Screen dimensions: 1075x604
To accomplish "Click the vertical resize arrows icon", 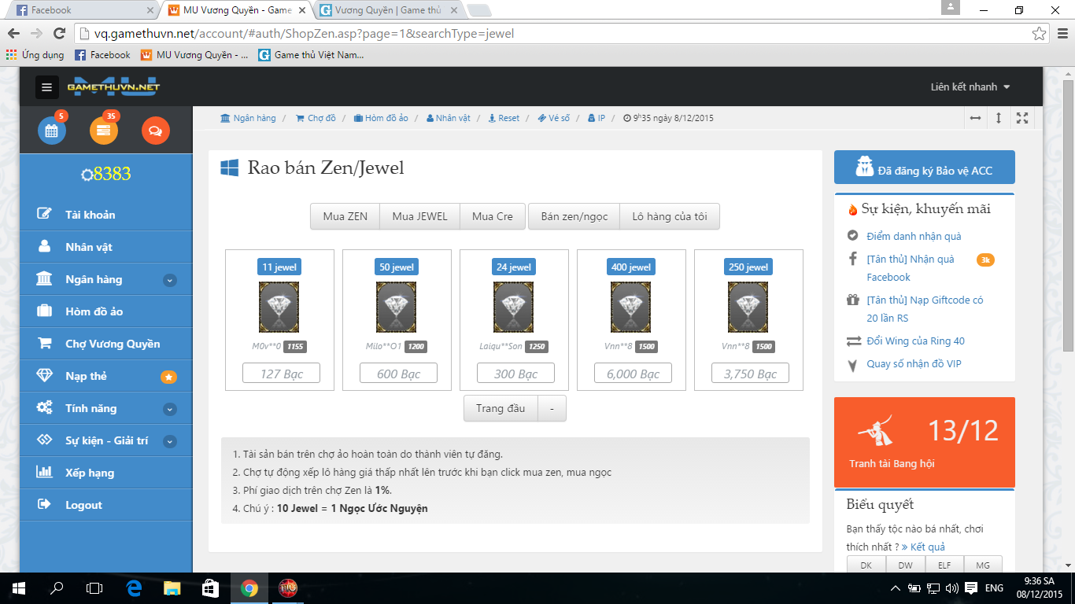I will coord(999,118).
